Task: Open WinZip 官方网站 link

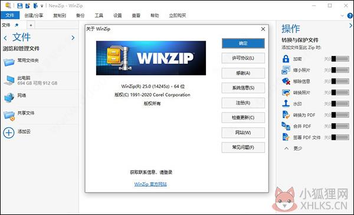Action: (x=150, y=184)
